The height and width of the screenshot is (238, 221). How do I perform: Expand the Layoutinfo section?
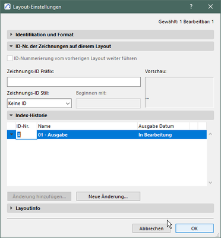point(110,208)
